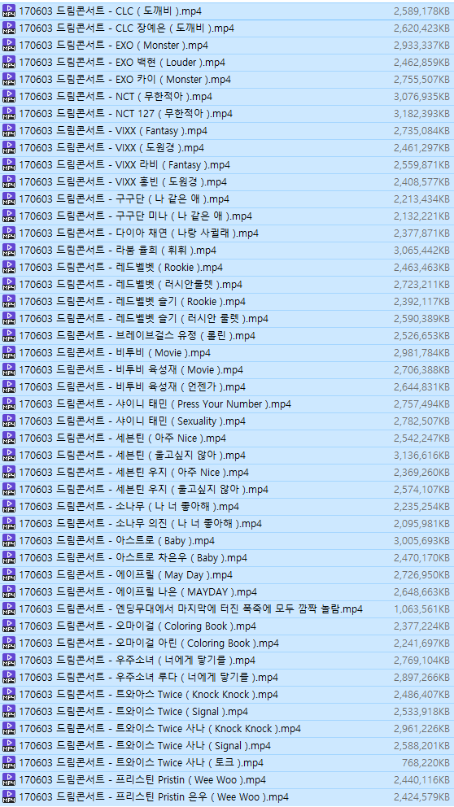
Task: Click the MP4 icon beside VIXX ( Fantasy ).mp4
Action: point(9,131)
